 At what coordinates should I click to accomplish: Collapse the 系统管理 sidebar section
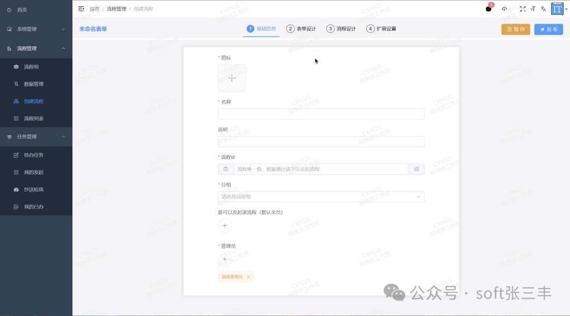pos(36,29)
